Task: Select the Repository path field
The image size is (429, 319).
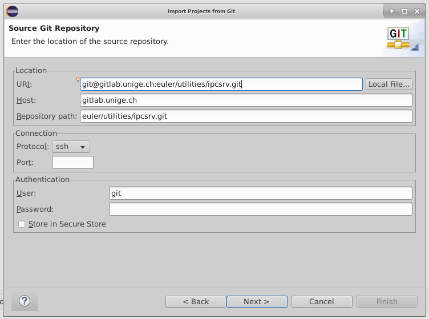Action: click(246, 116)
